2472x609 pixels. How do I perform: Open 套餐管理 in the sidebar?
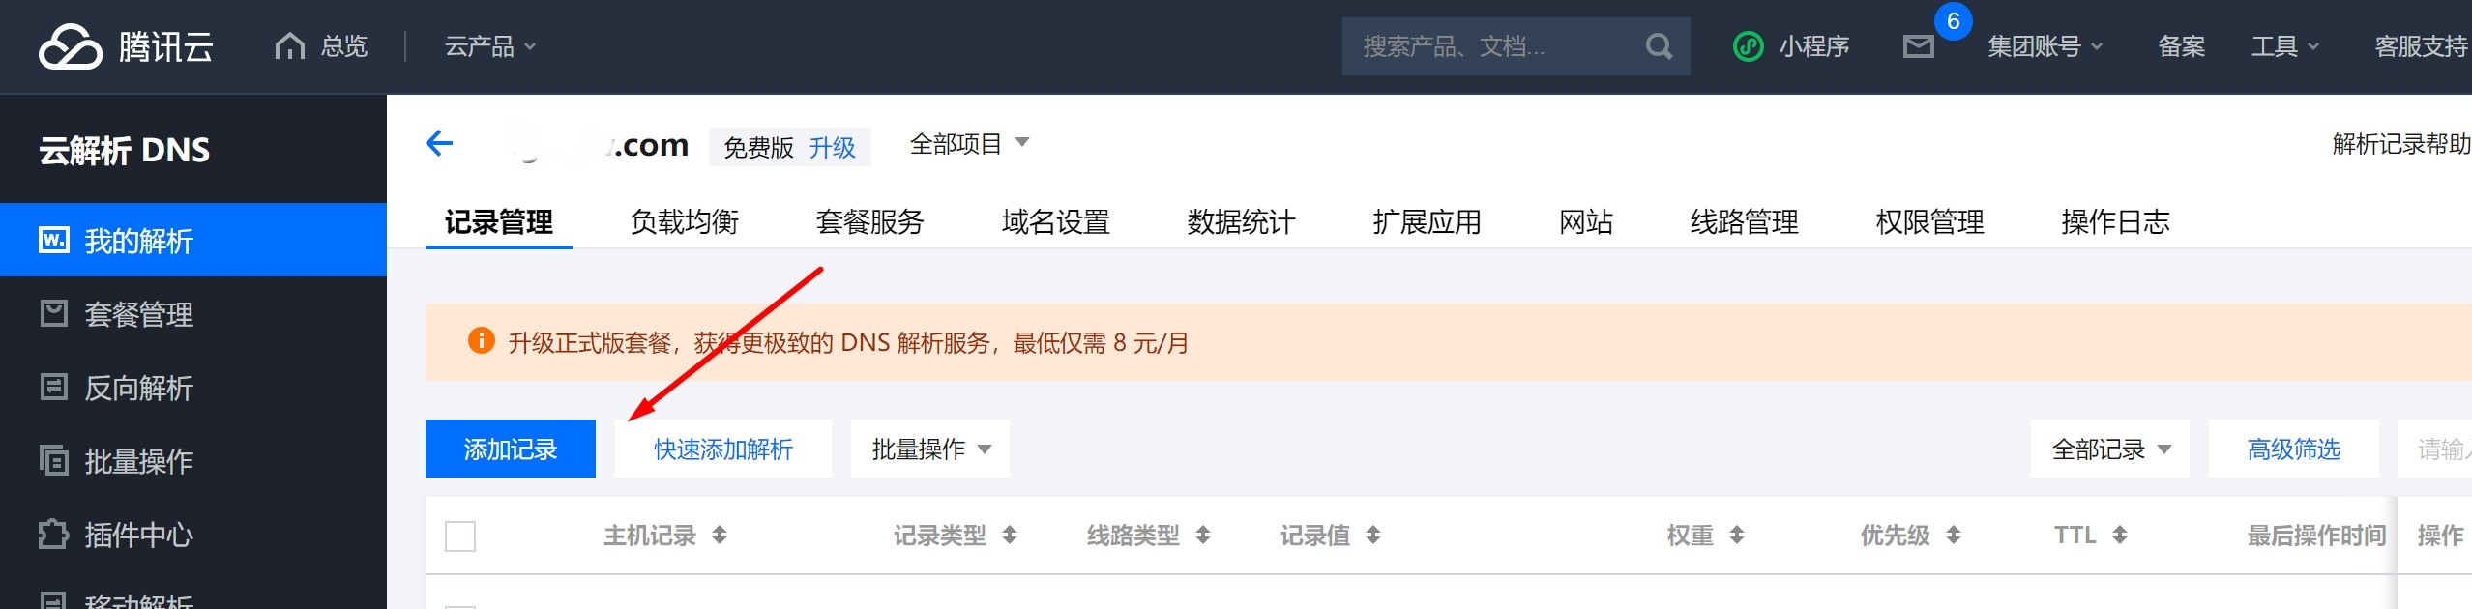(x=138, y=314)
